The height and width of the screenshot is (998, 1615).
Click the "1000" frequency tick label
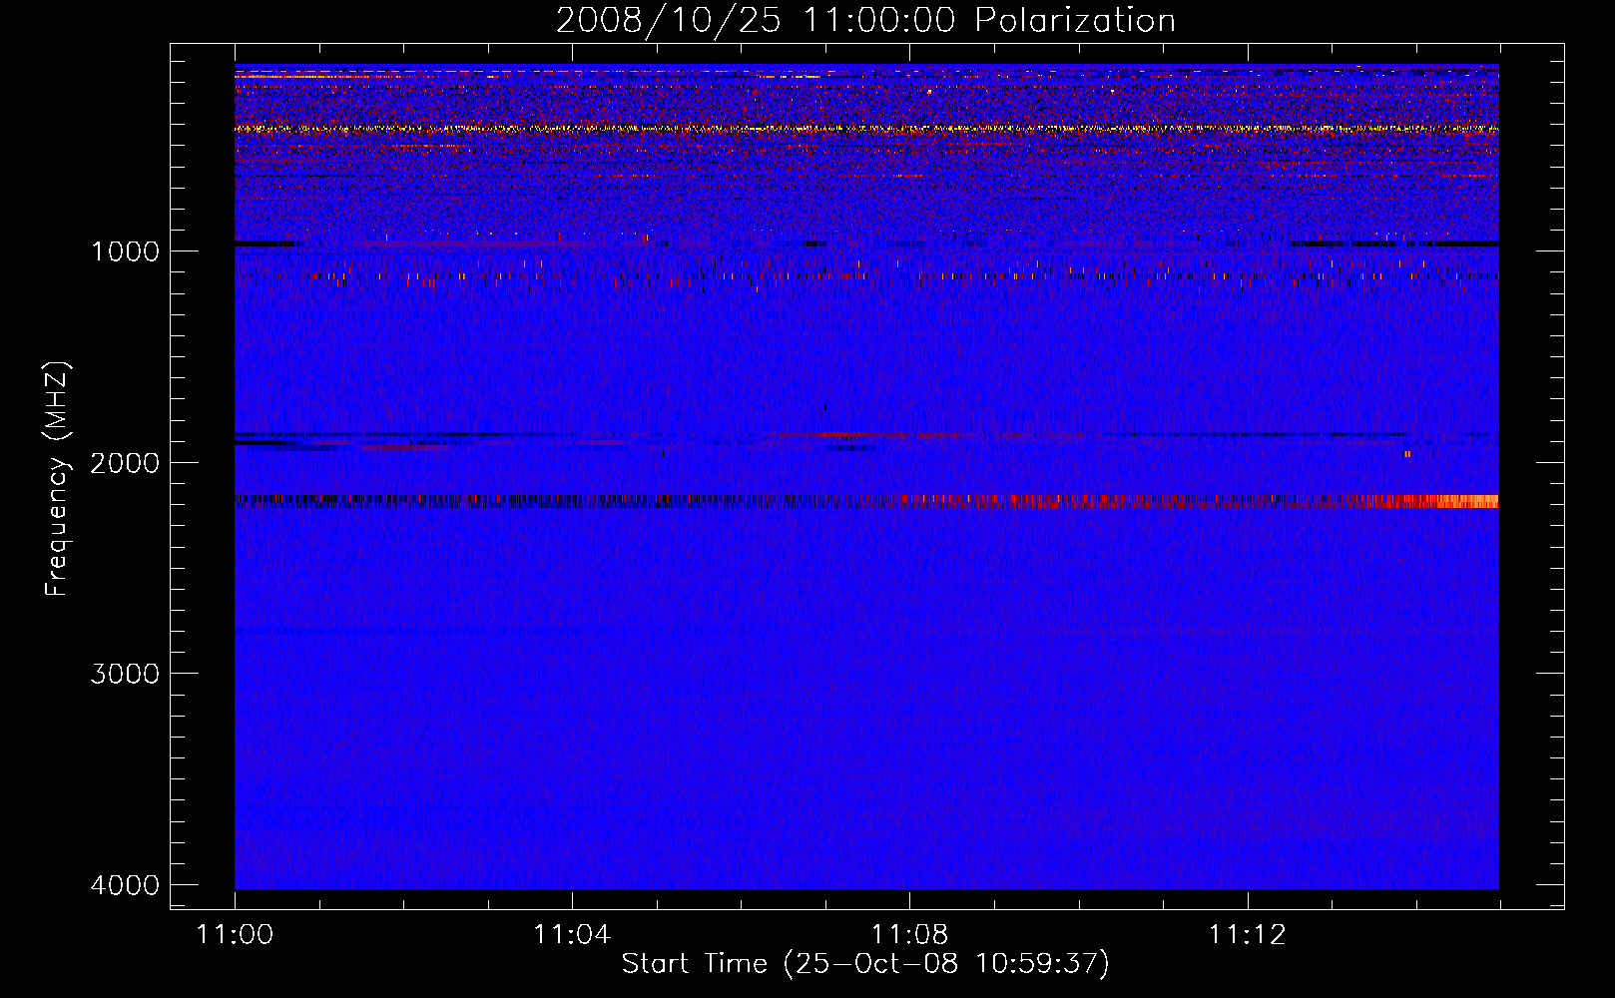(x=125, y=251)
